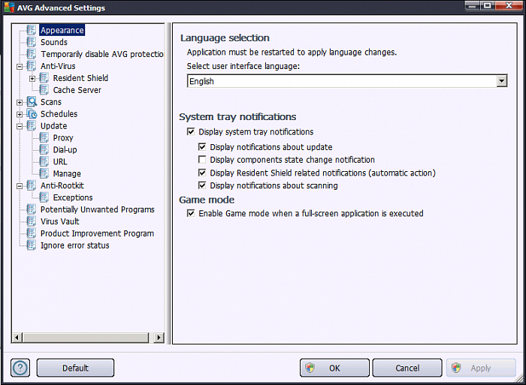Screen dimensions: 526x385
Task: Click the AVG logo in title bar
Action: pos(9,8)
